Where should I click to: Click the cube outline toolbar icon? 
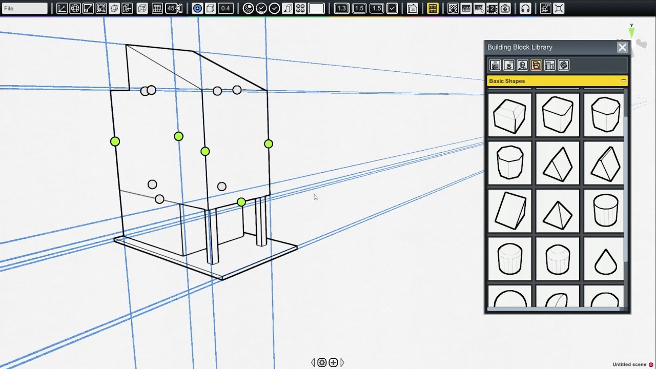pyautogui.click(x=142, y=8)
